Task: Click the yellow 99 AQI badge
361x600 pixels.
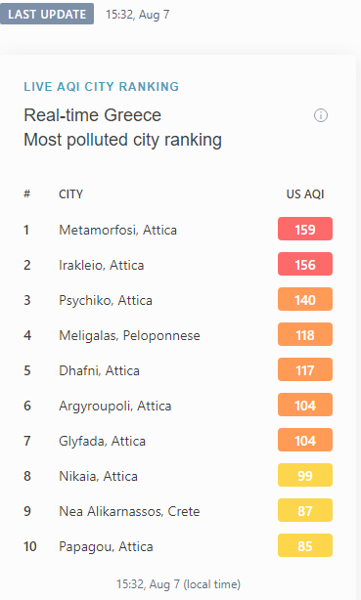Action: point(305,475)
